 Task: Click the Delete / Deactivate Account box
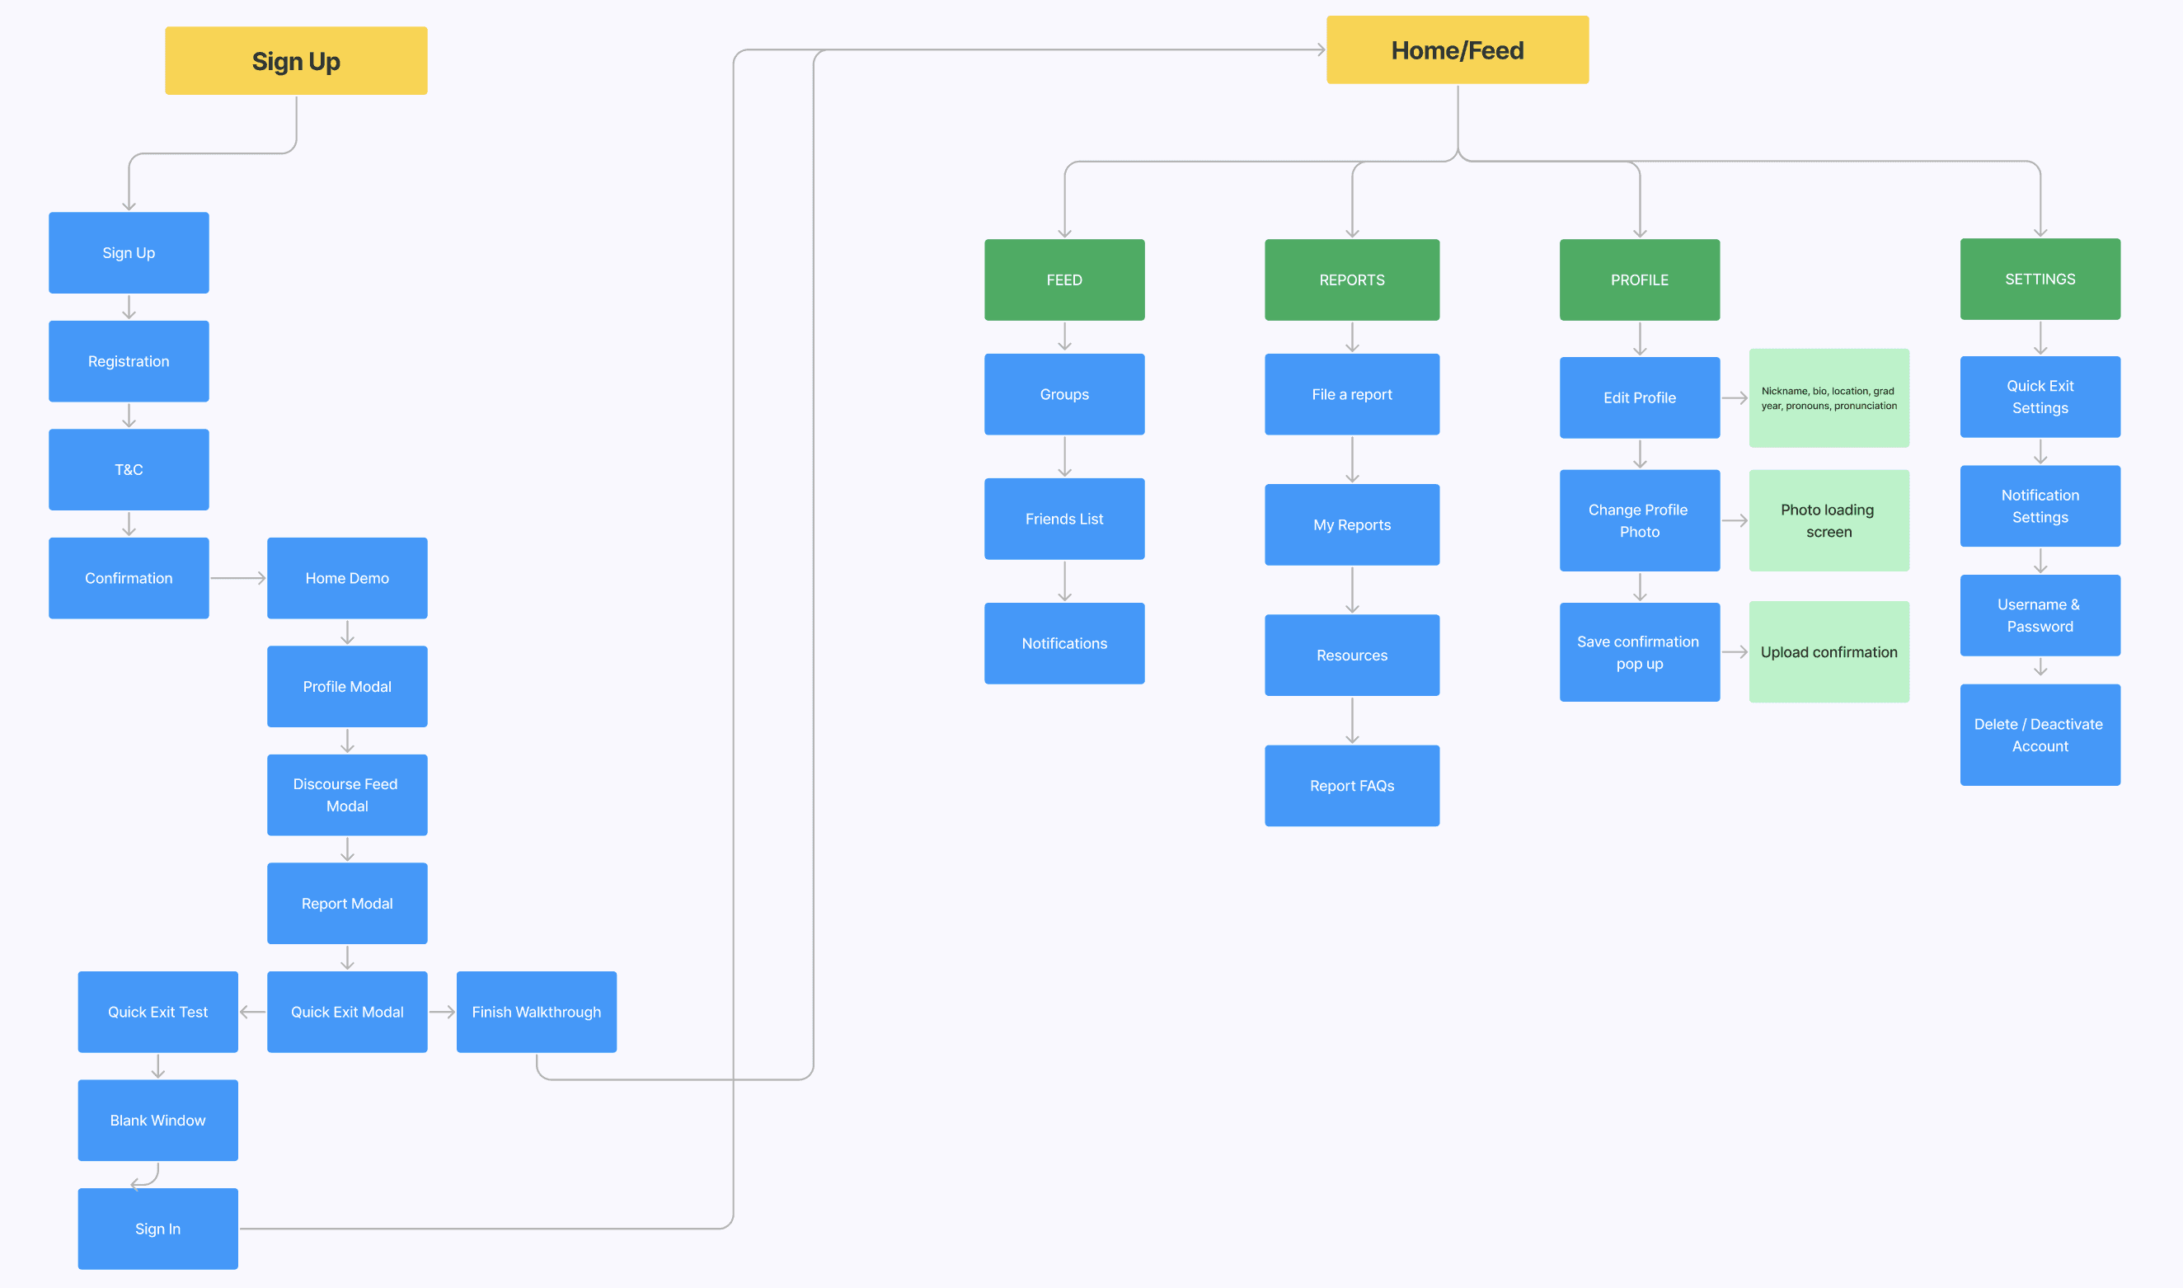coord(2039,734)
